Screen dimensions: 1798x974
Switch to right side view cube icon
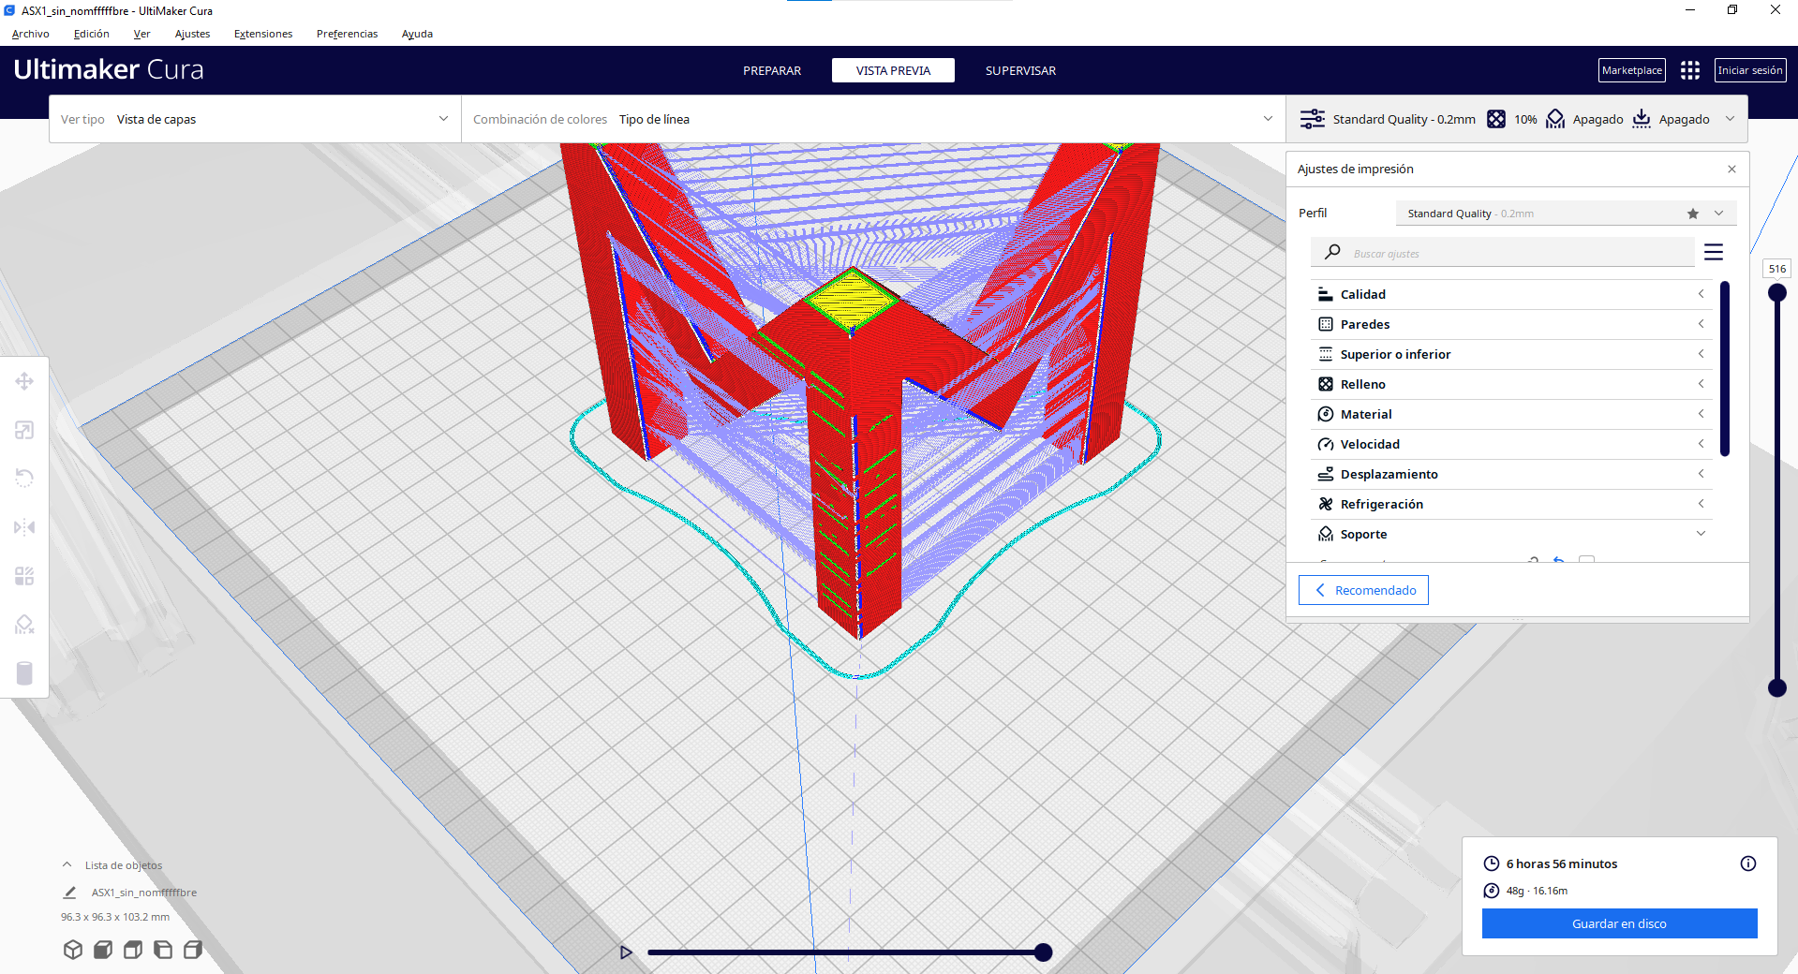(193, 950)
